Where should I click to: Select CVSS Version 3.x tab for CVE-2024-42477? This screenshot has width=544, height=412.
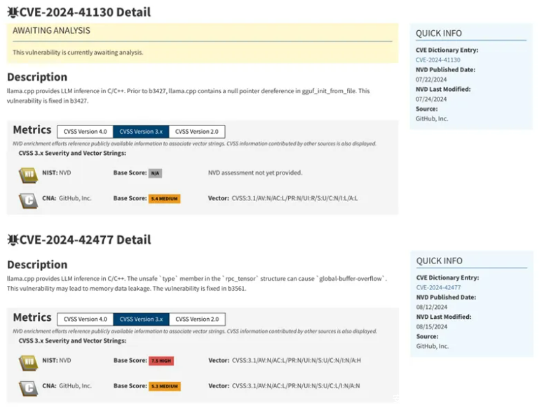click(x=140, y=319)
